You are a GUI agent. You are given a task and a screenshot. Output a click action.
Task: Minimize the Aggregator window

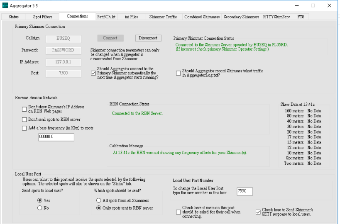tap(297, 6)
